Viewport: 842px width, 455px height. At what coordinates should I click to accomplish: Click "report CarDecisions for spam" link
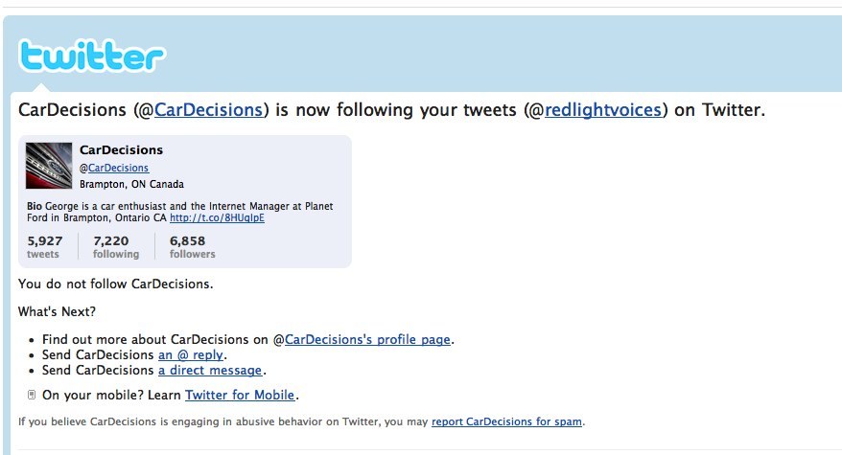[507, 421]
